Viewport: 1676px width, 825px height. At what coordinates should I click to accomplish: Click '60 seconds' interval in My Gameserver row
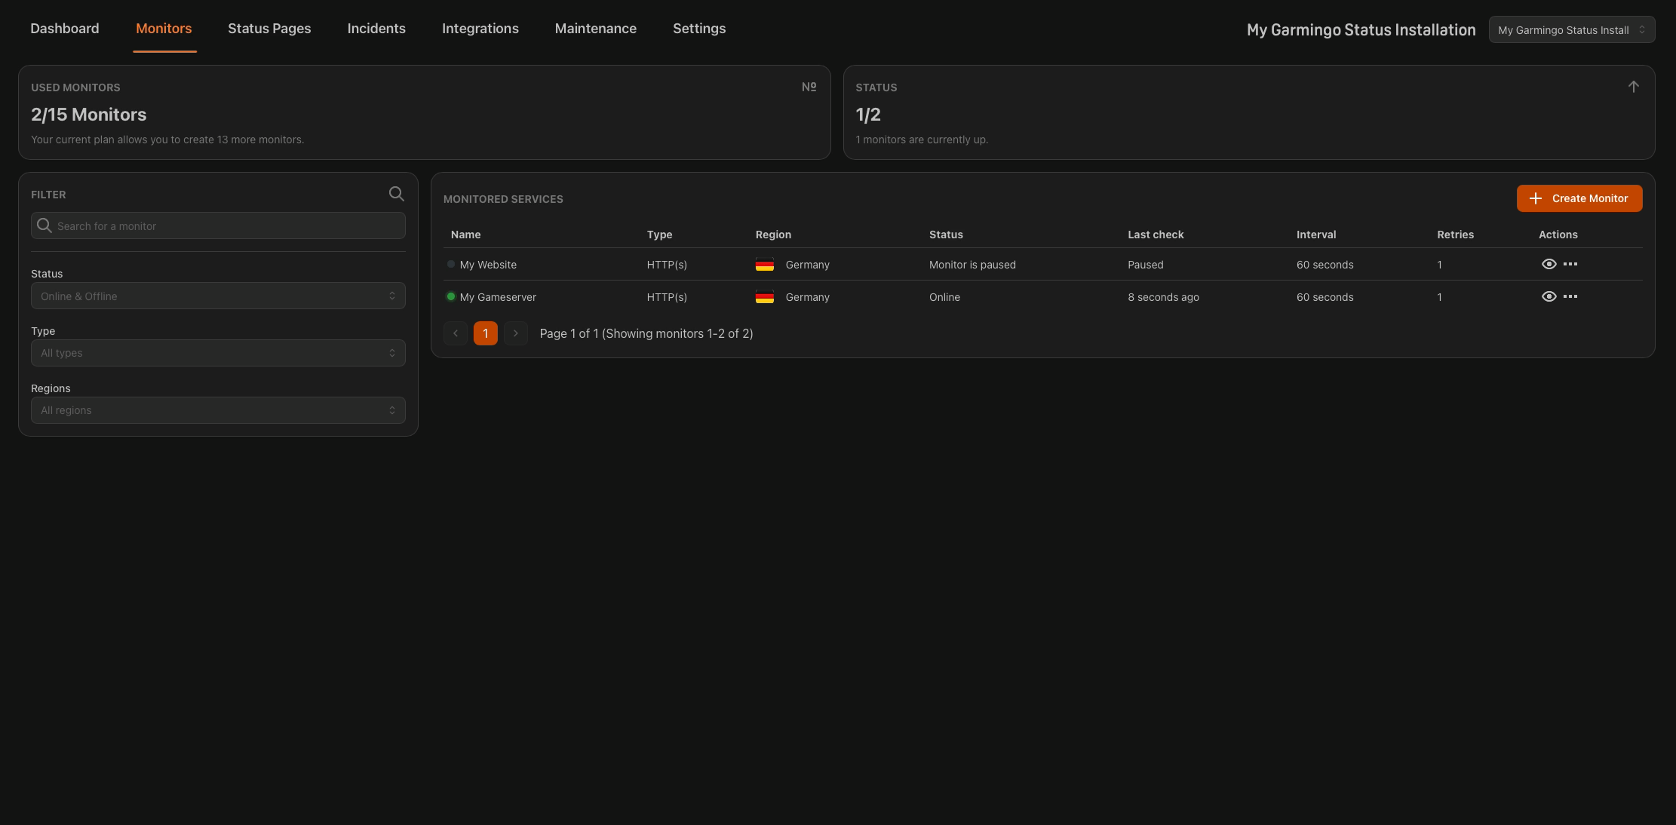click(x=1325, y=297)
